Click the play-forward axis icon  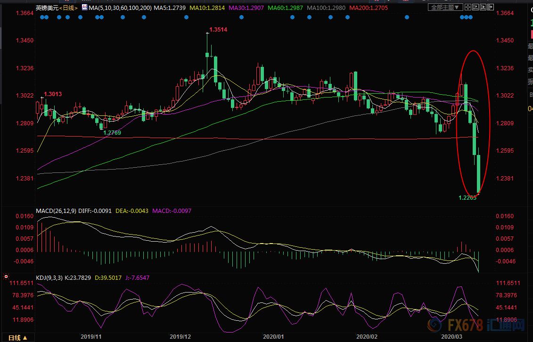(x=483, y=7)
